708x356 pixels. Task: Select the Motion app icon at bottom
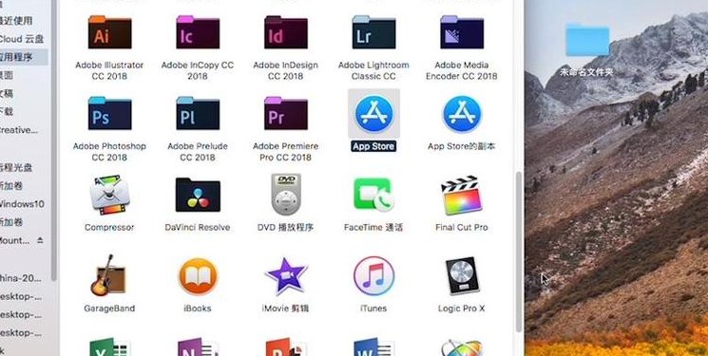coord(462,347)
